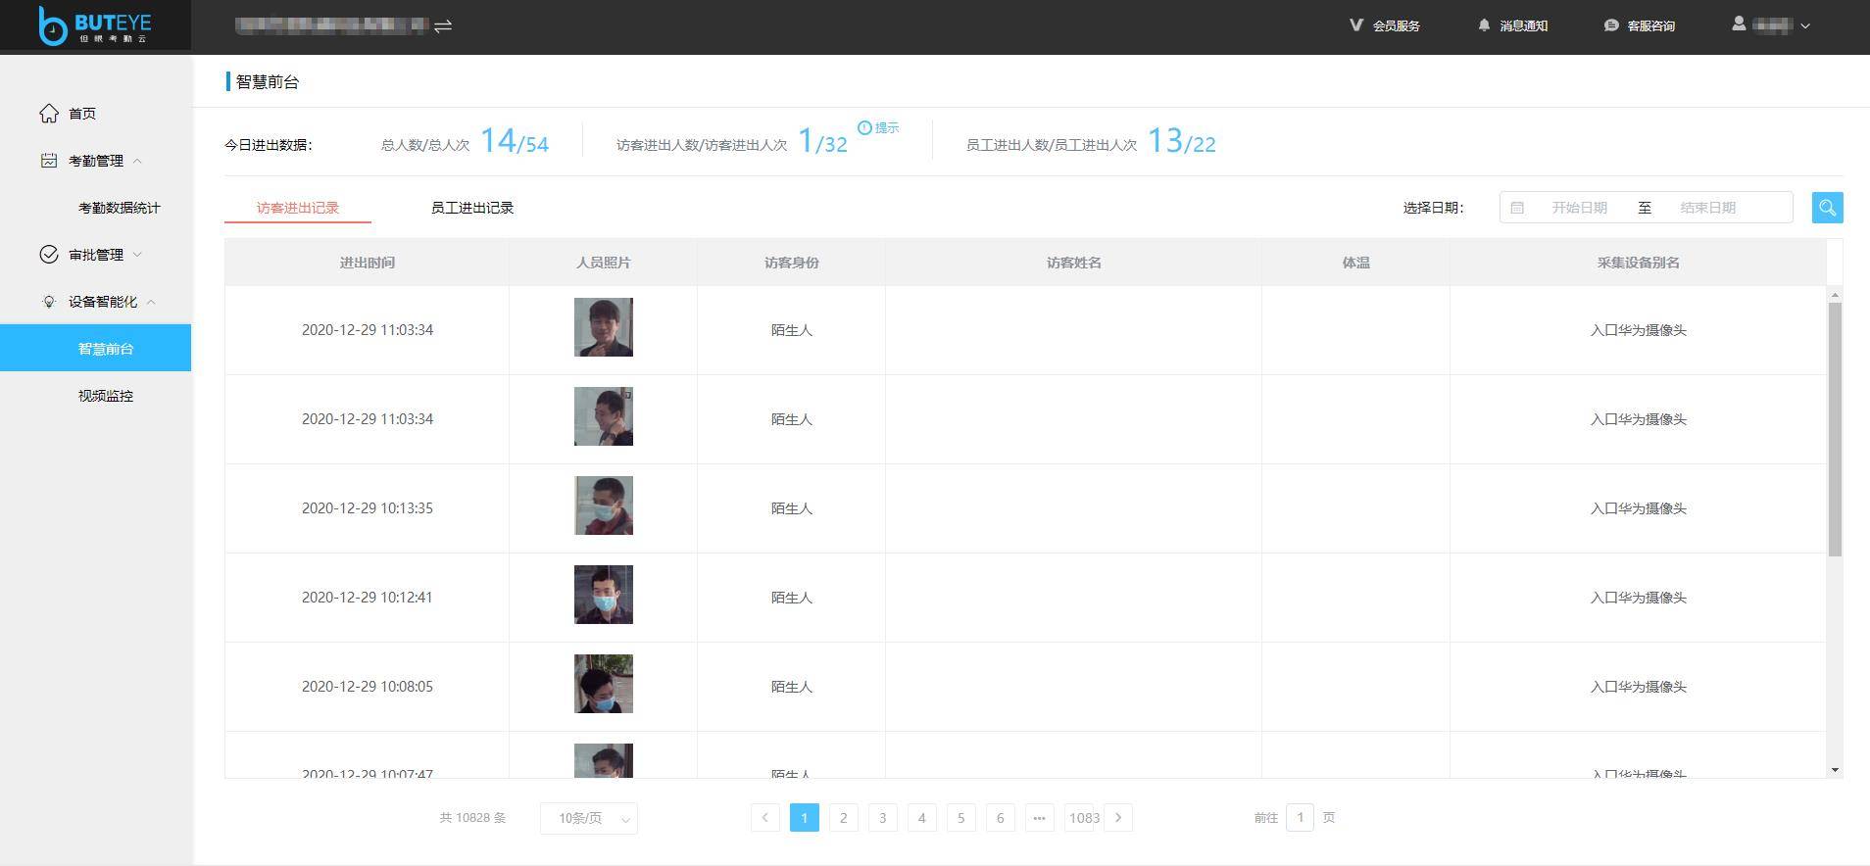Image resolution: width=1870 pixels, height=866 pixels.
Task: Open 客服咨询 chat icon
Action: 1610,25
